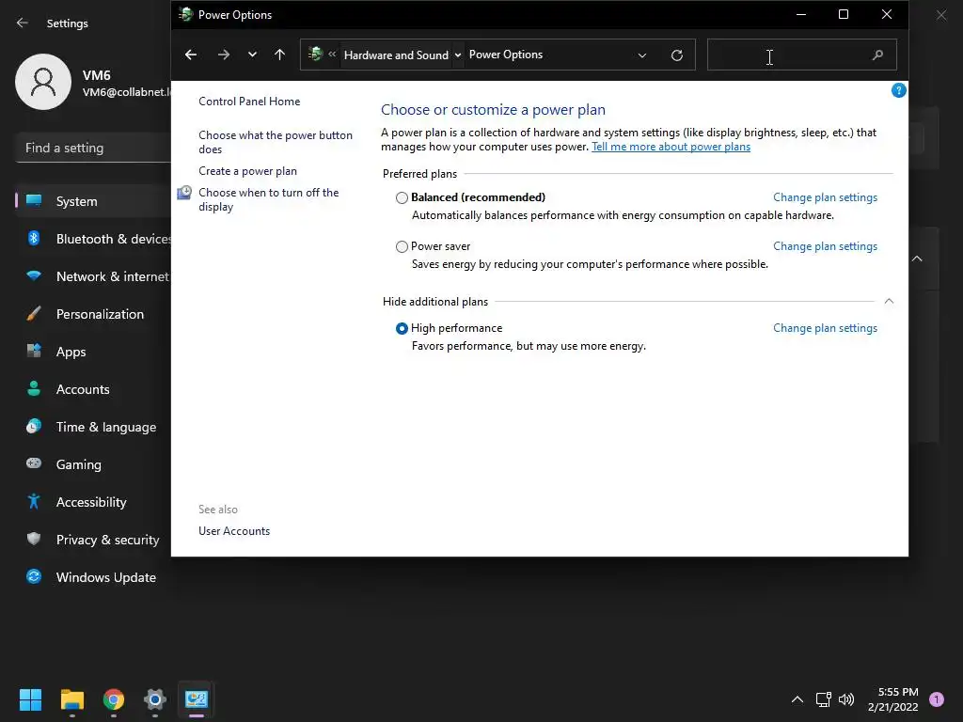The height and width of the screenshot is (722, 963).
Task: Click Hardware and Sound breadcrumb
Action: pos(396,55)
